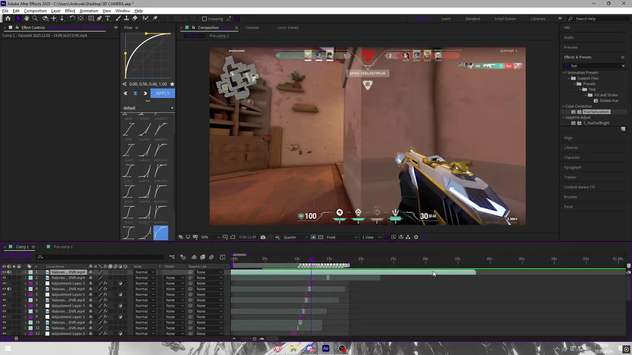This screenshot has height=355, width=632.
Task: Open the 1 View layout dropdown
Action: tap(371, 237)
